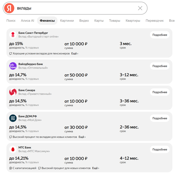
Task: Click the 'Высокий процент для новых клиентов' icon
Action: coord(39,168)
